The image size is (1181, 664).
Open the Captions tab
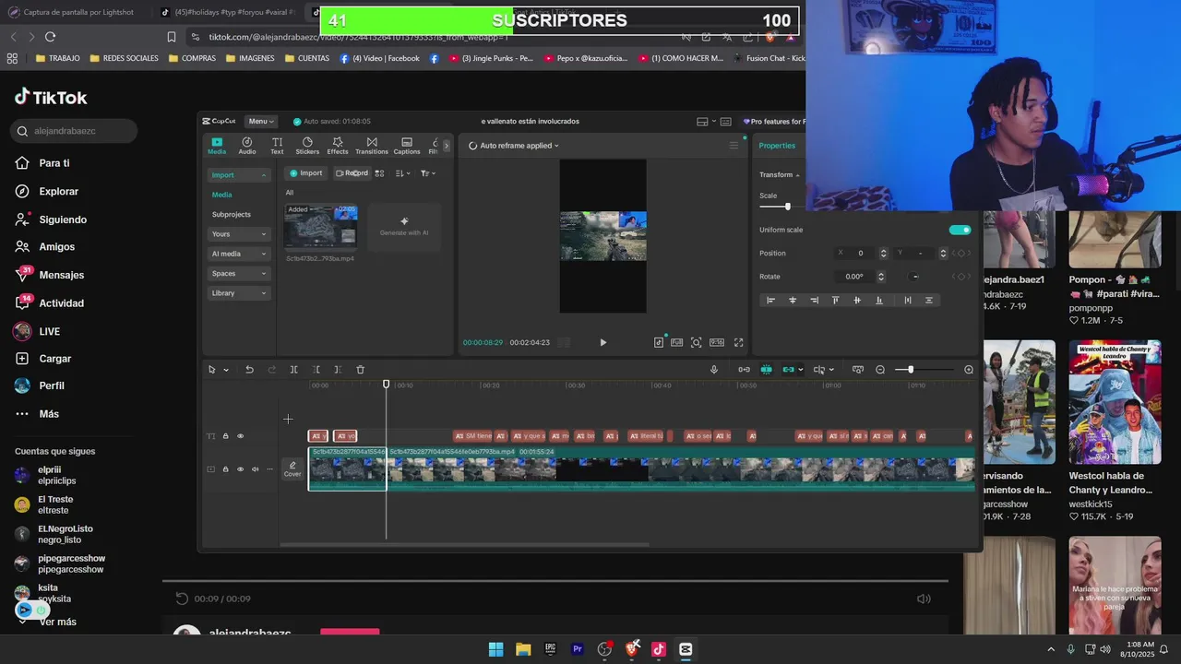(407, 146)
